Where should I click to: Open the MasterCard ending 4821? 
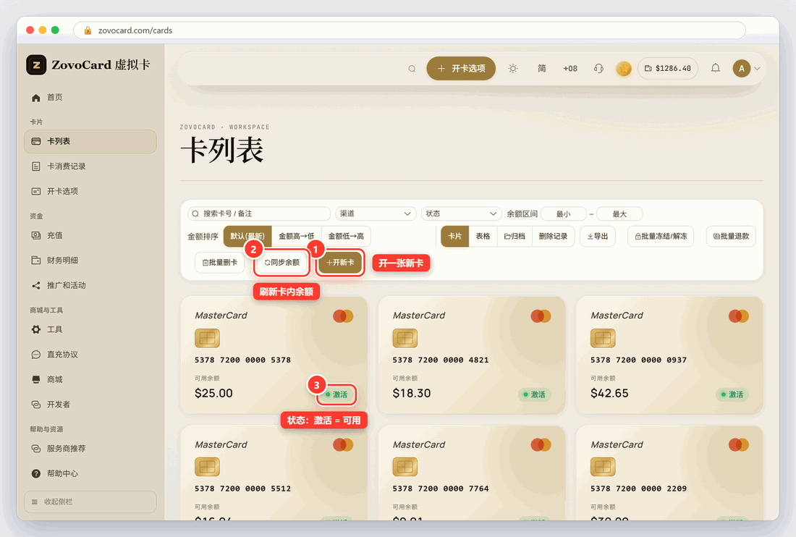pyautogui.click(x=472, y=355)
